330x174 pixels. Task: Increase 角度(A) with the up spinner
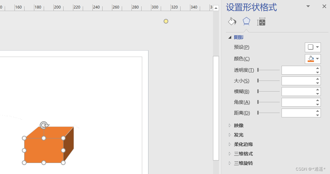318,100
